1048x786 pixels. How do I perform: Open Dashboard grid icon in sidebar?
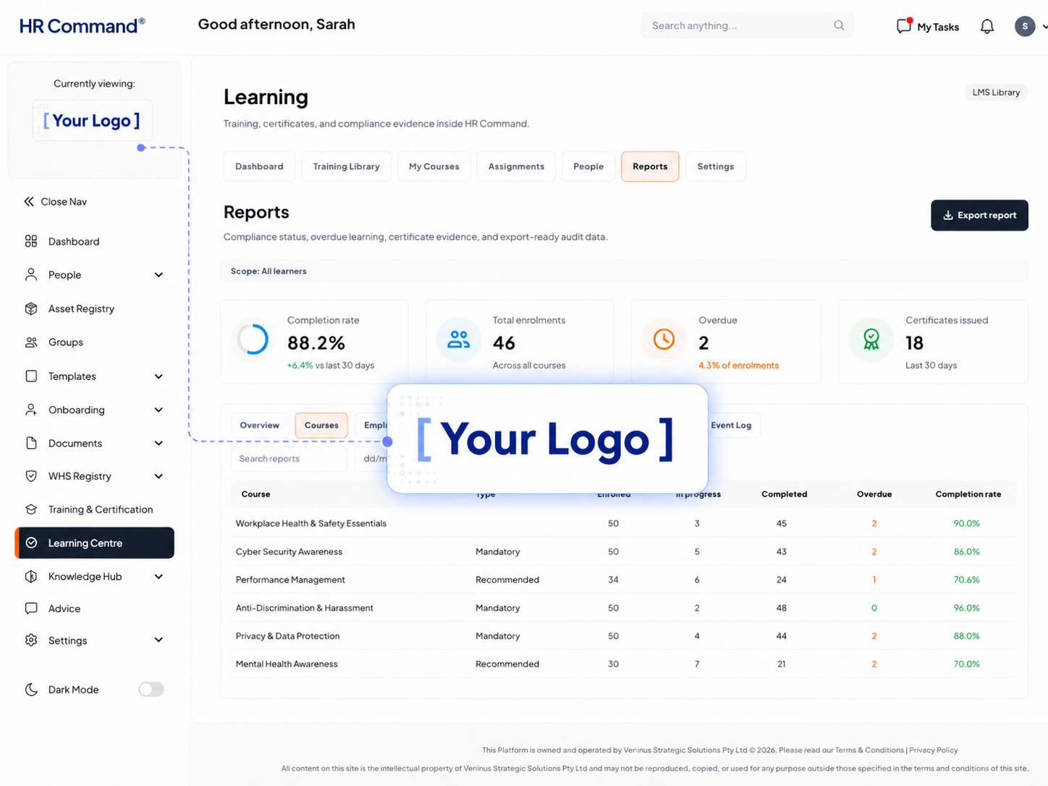31,241
